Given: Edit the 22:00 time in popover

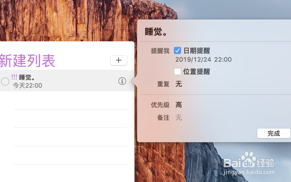Looking at the screenshot, I should pos(223,60).
